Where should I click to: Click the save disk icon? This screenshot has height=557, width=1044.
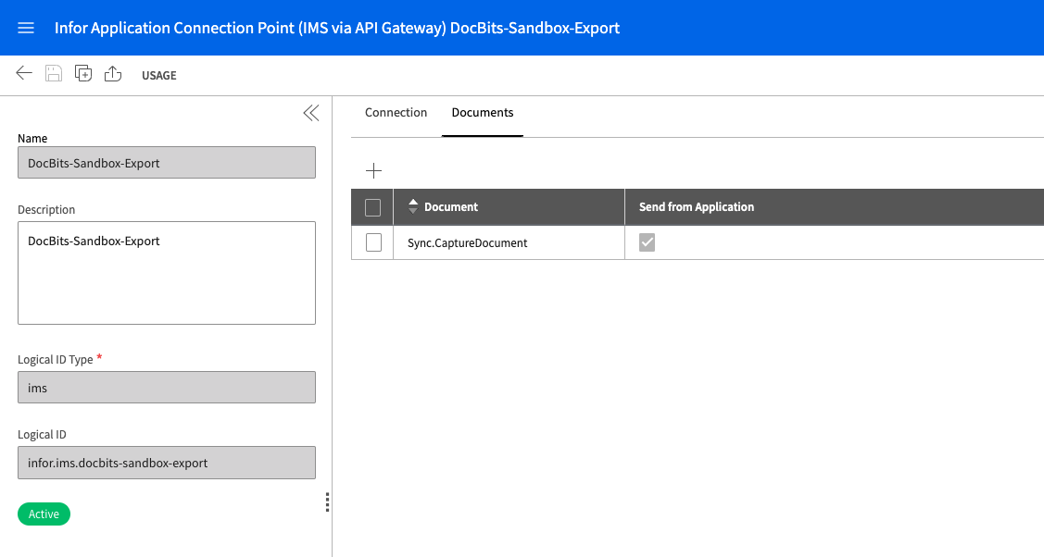tap(54, 74)
